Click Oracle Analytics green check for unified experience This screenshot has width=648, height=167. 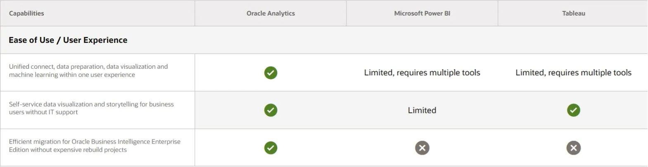pos(271,73)
